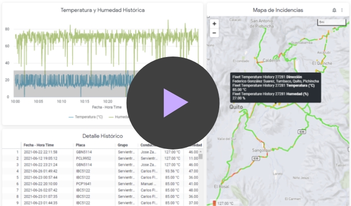Zoom in on the incidents map
351x206 pixels.
[x=214, y=23]
